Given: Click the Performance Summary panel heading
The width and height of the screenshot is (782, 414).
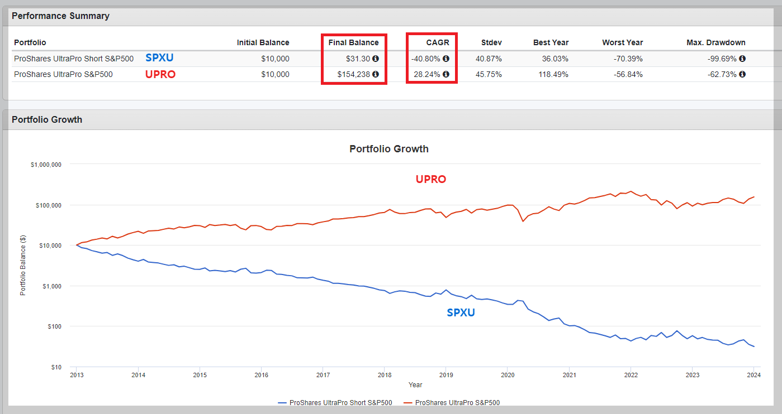Looking at the screenshot, I should click(x=60, y=16).
